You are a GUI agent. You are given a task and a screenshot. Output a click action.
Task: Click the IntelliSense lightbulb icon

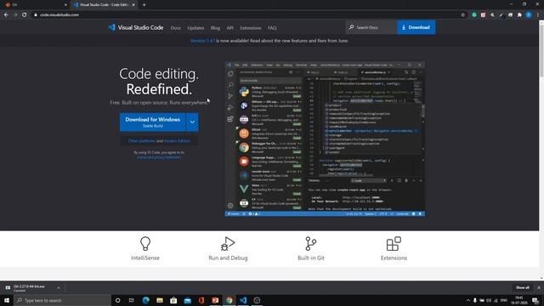pos(145,243)
